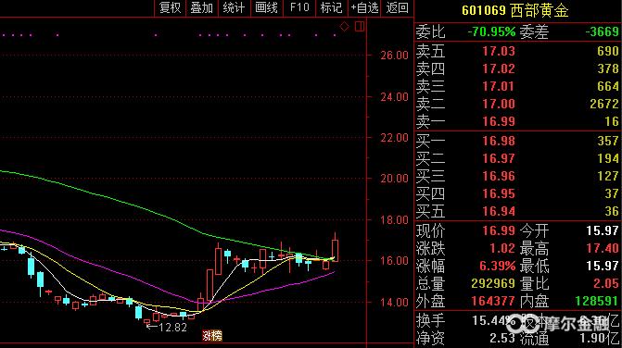The width and height of the screenshot is (622, 348).
Task: Click 卖二 volume 2672
Action: pos(603,104)
